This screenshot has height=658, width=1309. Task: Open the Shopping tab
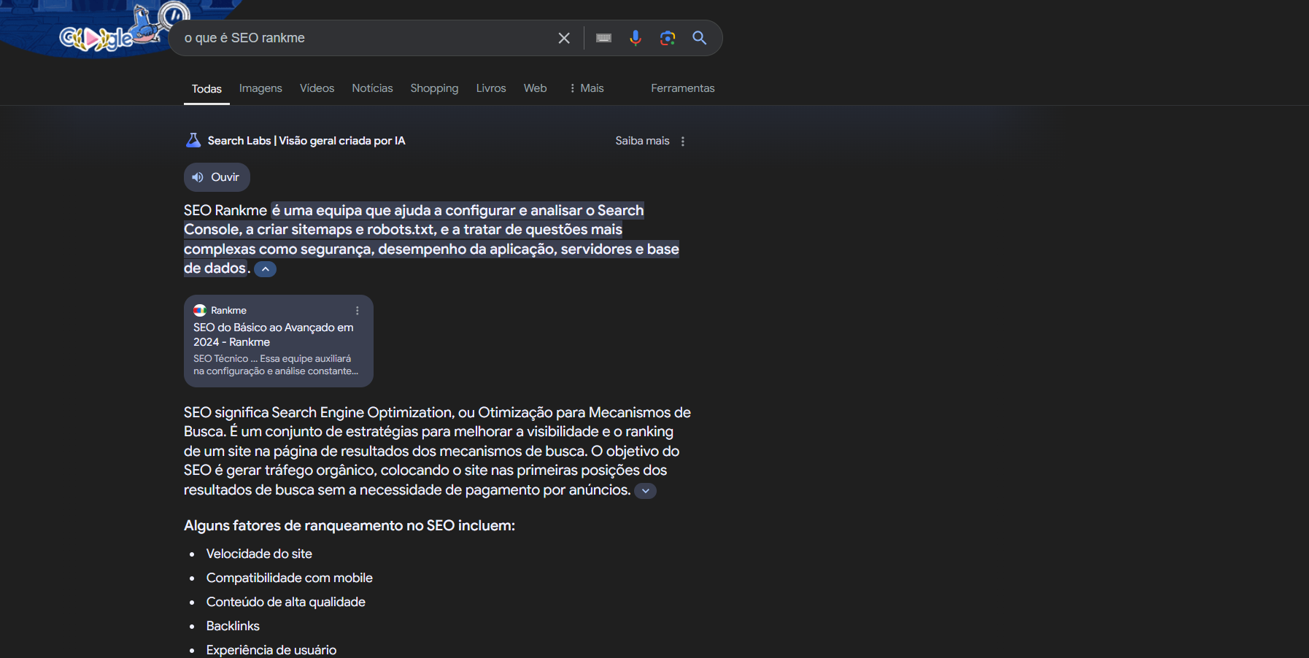pyautogui.click(x=434, y=88)
